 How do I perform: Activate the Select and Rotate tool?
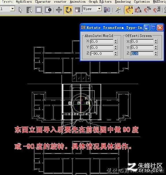[68, 10]
